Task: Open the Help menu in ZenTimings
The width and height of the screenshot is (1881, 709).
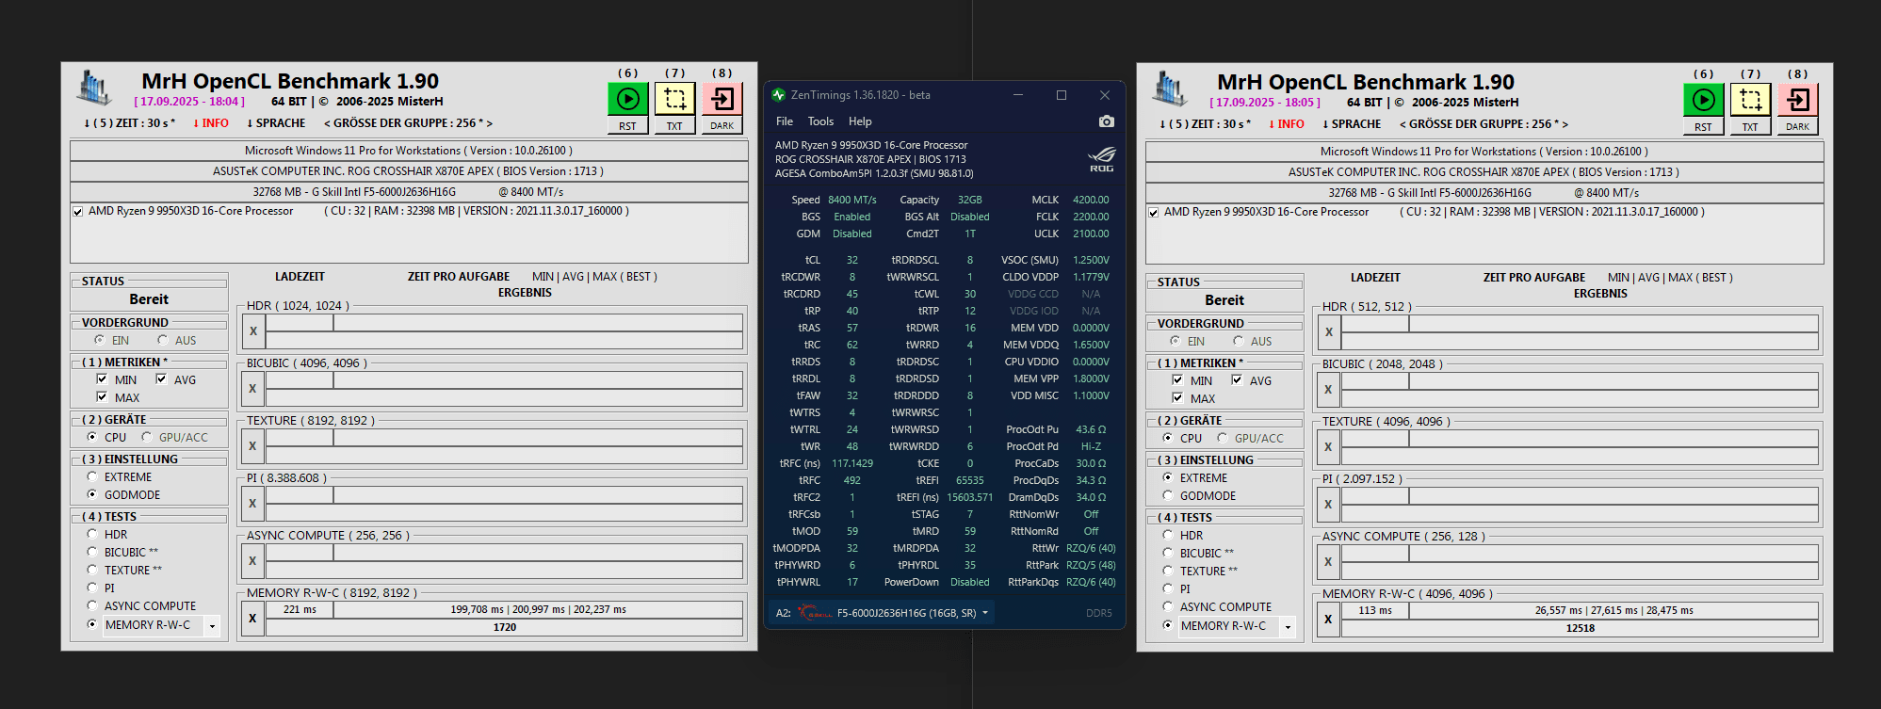Action: pos(860,121)
